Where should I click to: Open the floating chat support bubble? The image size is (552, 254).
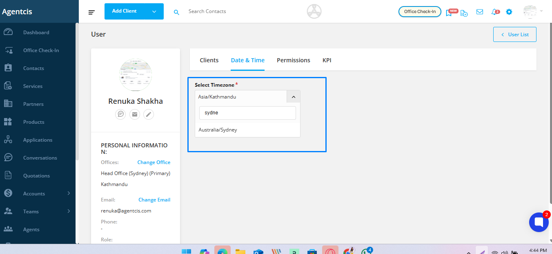[x=539, y=222]
